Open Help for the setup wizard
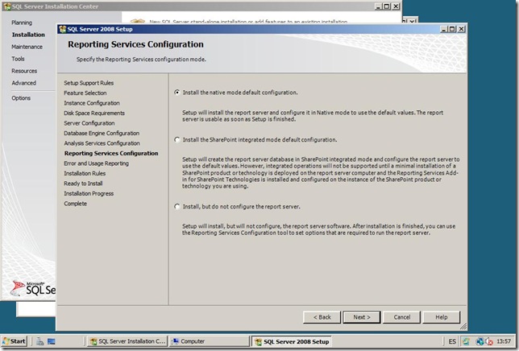Screen dimensions: 519x351 (441, 317)
